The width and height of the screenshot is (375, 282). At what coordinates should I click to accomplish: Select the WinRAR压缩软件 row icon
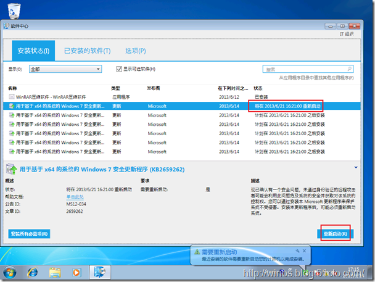12,97
